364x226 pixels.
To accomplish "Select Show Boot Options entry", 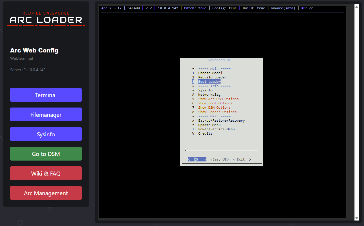I will (x=215, y=103).
